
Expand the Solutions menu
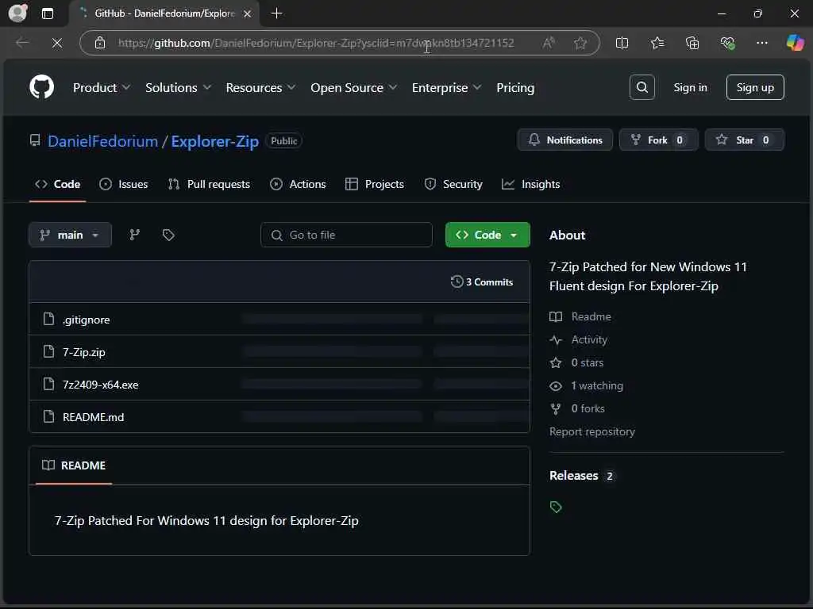(x=178, y=87)
